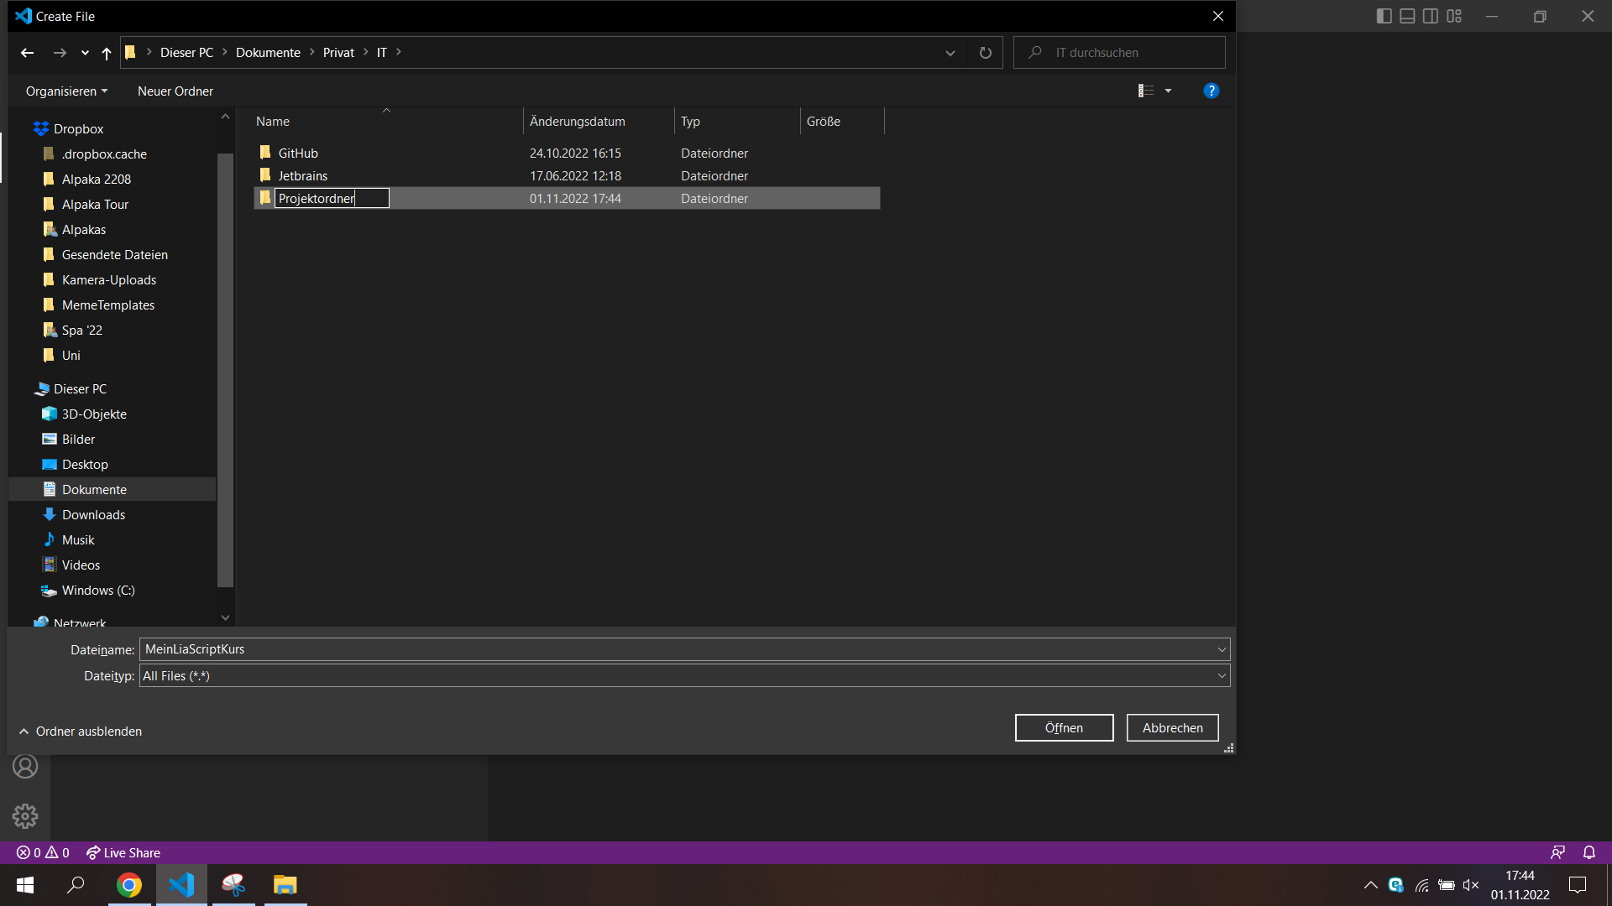Click the Organisieren menu item
Screen dimensions: 1612x906
coord(61,91)
